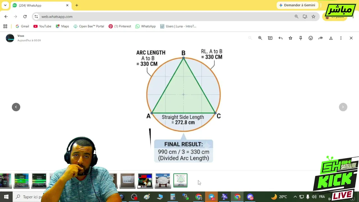Image resolution: width=359 pixels, height=202 pixels.
Task: Switch the FRA keyboard language indicator
Action: tap(322, 197)
